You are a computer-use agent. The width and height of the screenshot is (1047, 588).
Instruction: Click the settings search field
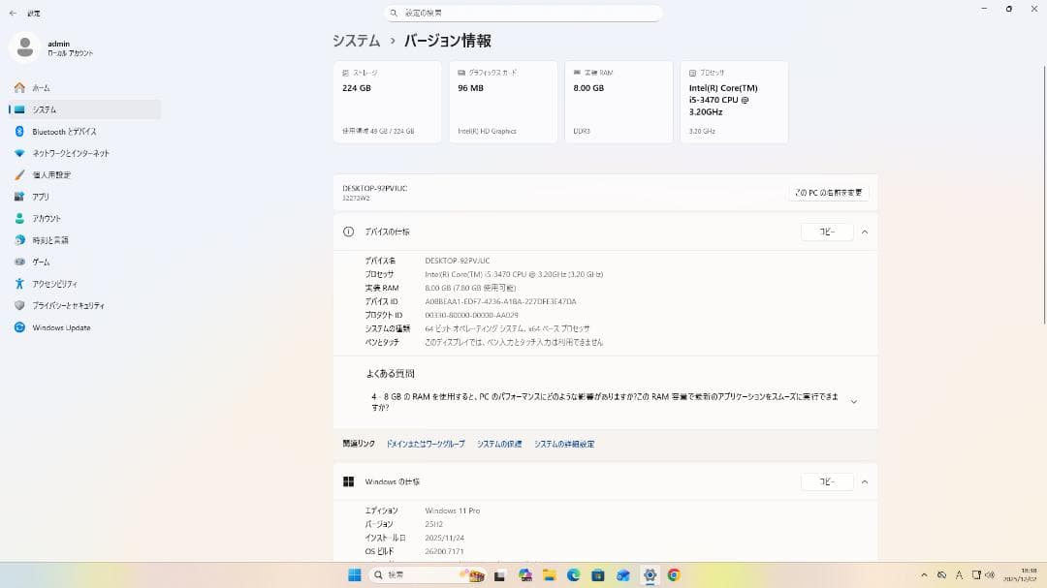523,13
